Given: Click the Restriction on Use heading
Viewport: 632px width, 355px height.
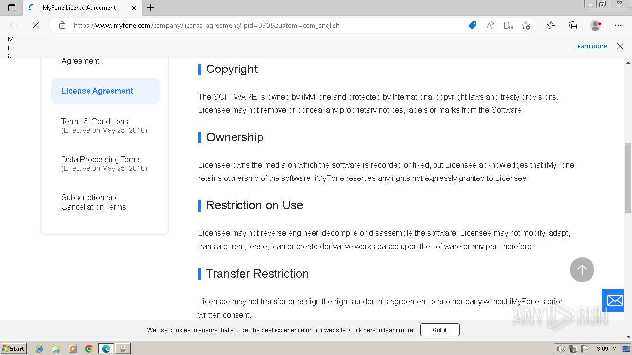Looking at the screenshot, I should (x=255, y=205).
